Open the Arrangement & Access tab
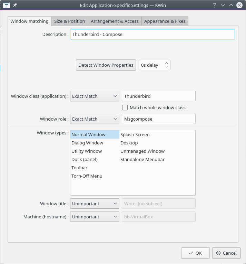The image size is (246, 264). tap(115, 21)
